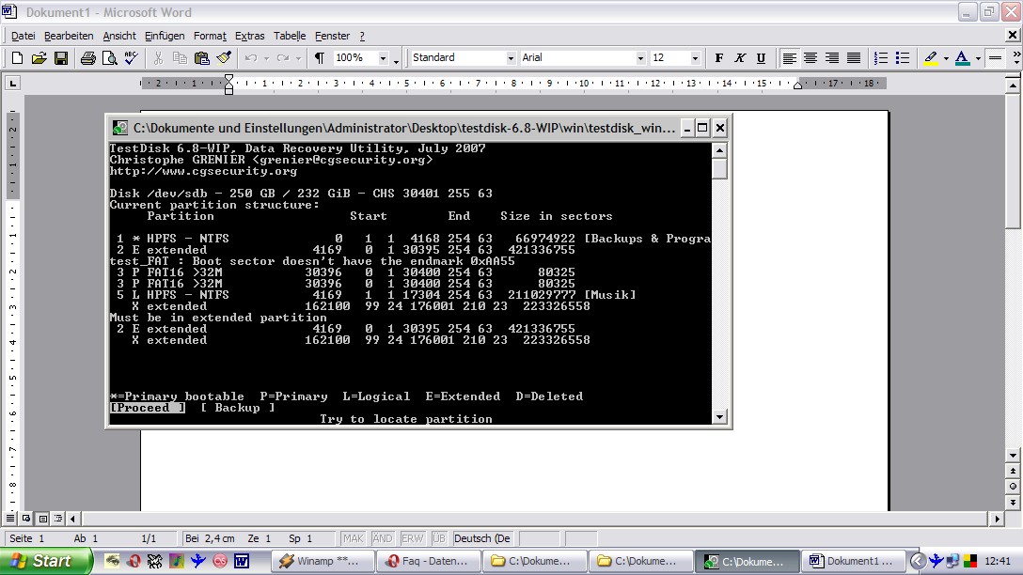Paste from clipboard using the toolbar icon
Image resolution: width=1023 pixels, height=575 pixels.
click(201, 58)
